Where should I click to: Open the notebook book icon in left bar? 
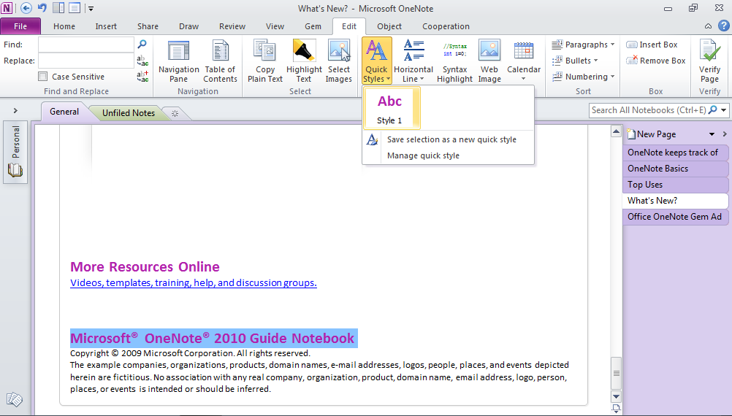tap(15, 171)
